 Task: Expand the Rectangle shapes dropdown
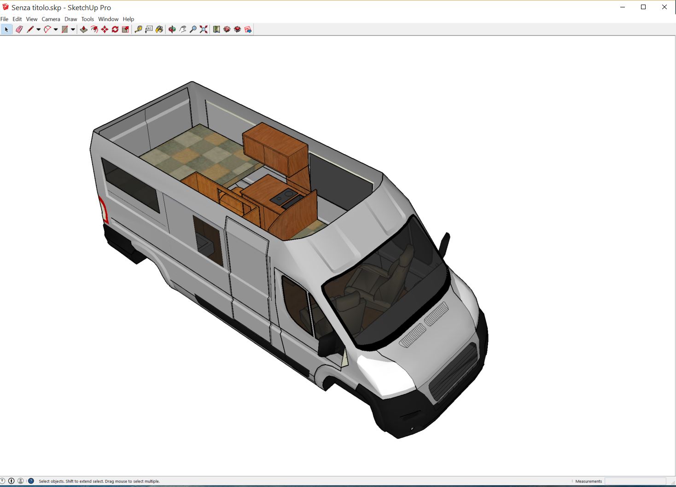click(72, 29)
